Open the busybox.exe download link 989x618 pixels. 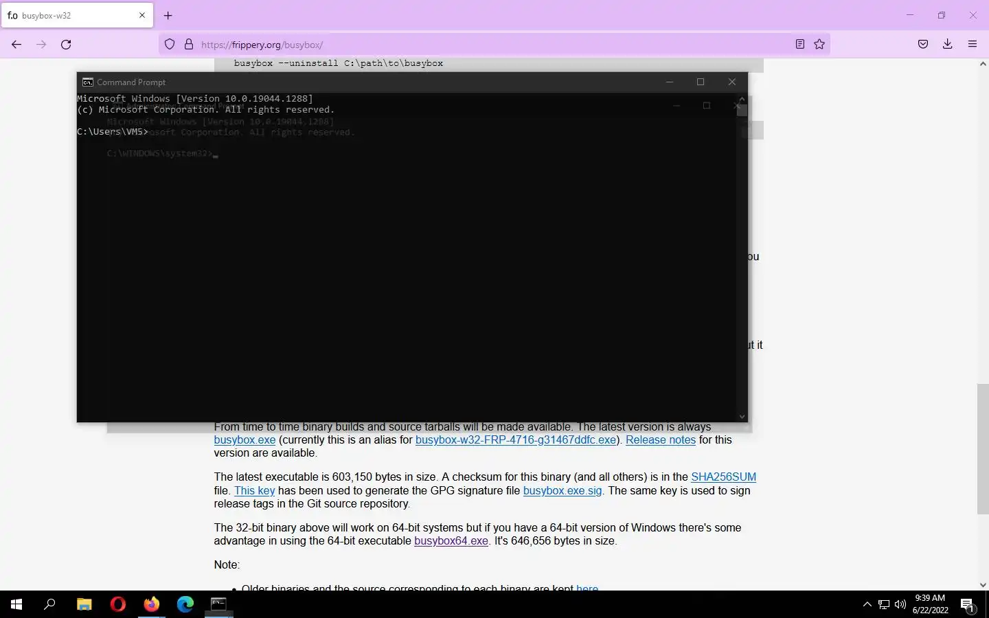click(x=245, y=440)
